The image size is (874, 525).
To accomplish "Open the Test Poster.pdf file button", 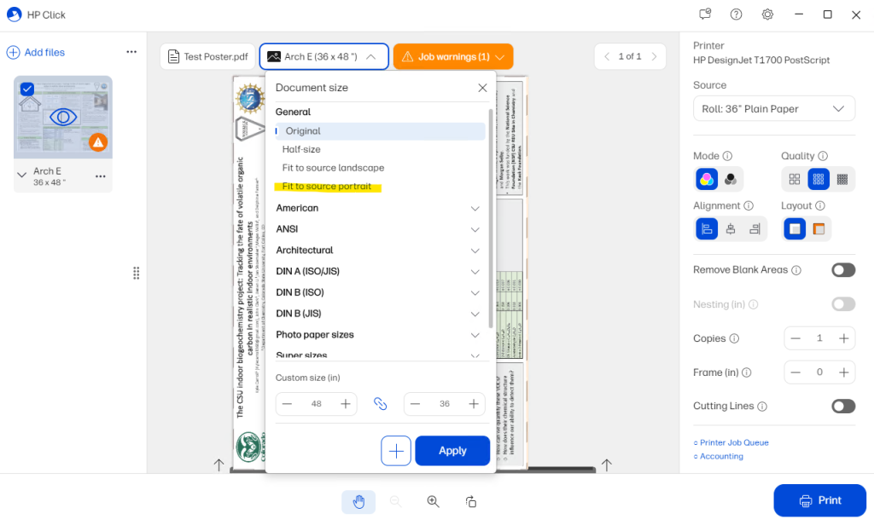I will [208, 57].
